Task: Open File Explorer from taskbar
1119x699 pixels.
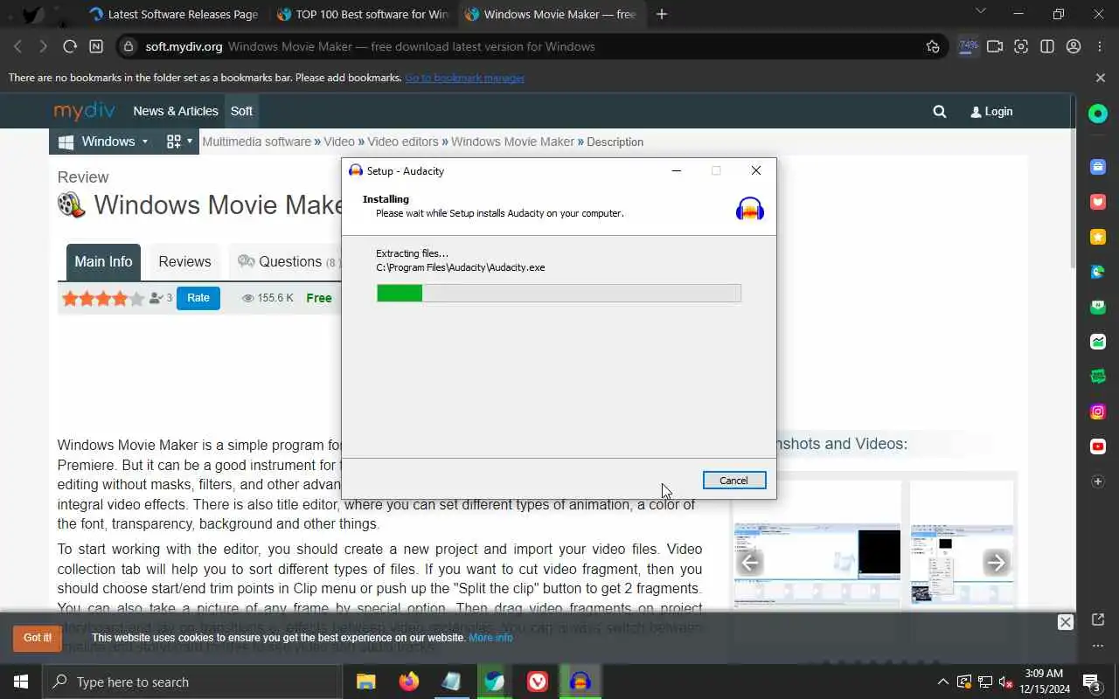Action: click(365, 682)
